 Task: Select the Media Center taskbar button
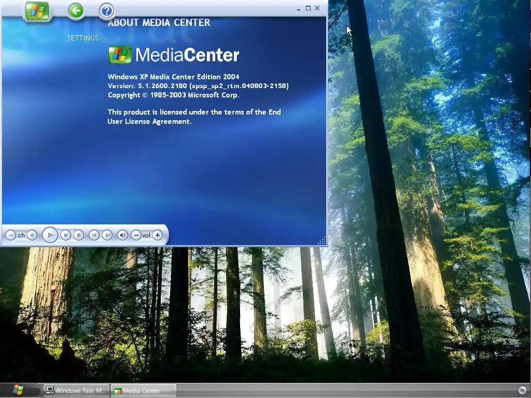[144, 391]
